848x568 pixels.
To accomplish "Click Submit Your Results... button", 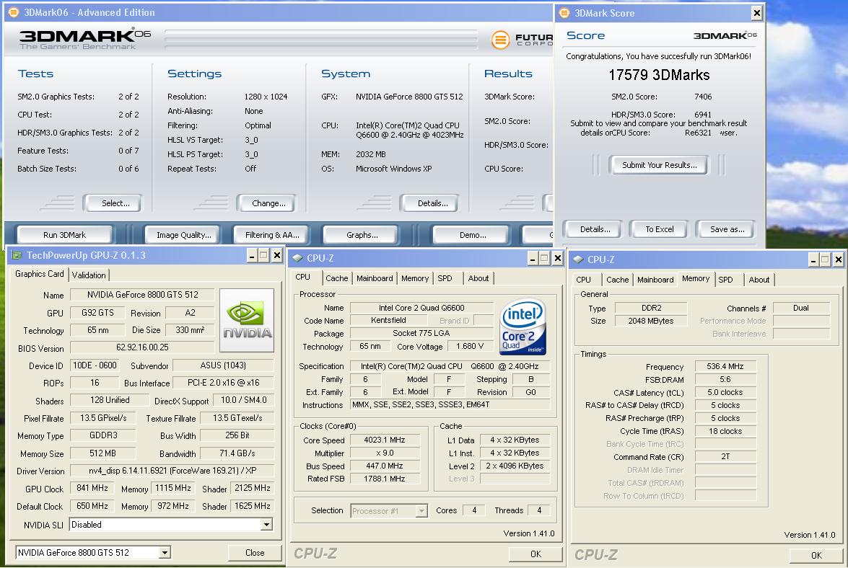I will (658, 165).
